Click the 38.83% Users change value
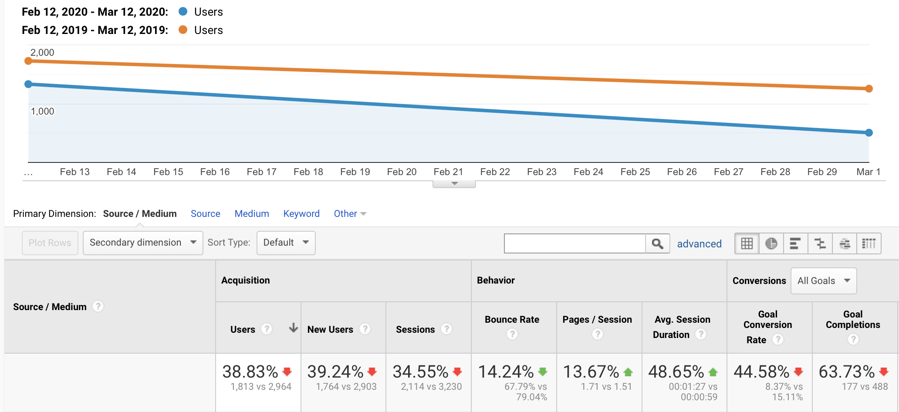Screen dimensions: 899x412 (250, 372)
